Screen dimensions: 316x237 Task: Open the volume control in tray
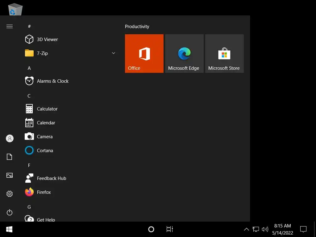coord(265,229)
